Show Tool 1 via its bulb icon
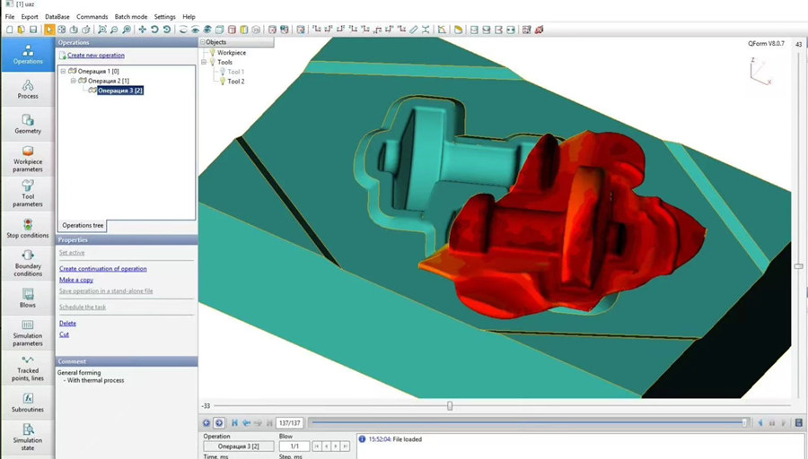 [222, 72]
